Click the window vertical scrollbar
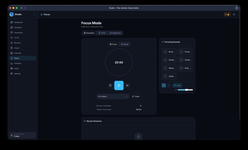Image resolution: width=248 pixels, height=150 pixels. click(x=240, y=65)
